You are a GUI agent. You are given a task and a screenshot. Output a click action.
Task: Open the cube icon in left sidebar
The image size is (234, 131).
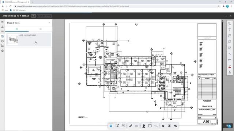point(3,51)
